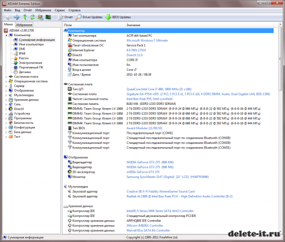This screenshot has height=242, width=285.
Task: Expand the Операционная система tree node
Action: (x=6, y=81)
